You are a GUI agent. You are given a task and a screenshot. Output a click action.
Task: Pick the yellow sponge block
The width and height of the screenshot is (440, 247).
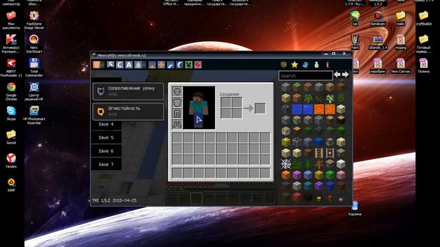tap(286, 142)
